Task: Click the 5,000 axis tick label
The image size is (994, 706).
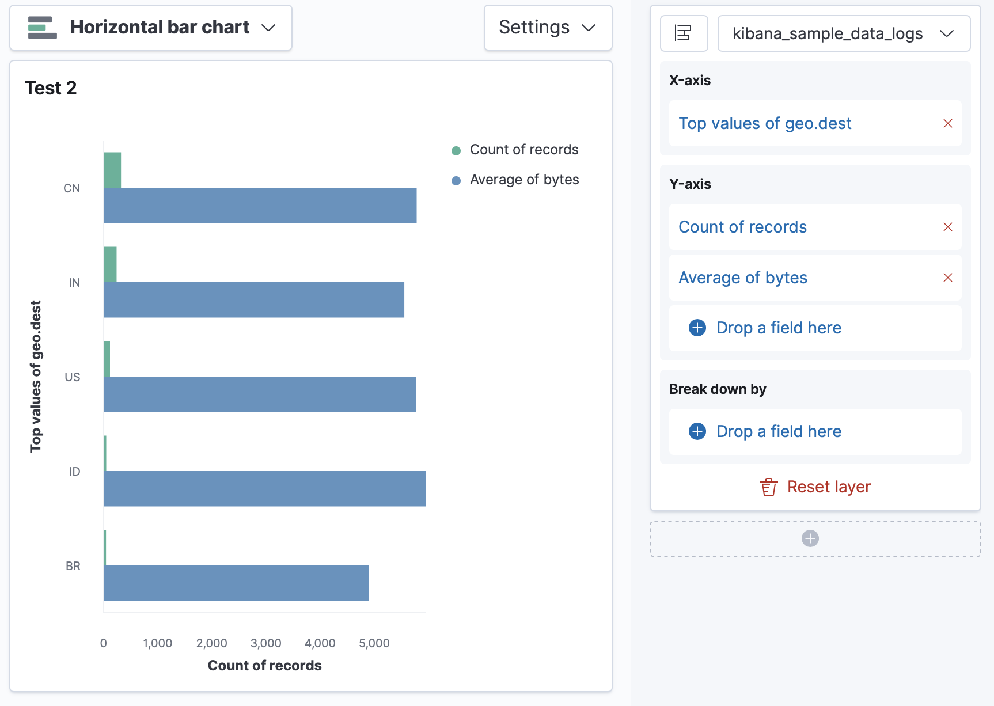Action: point(374,643)
